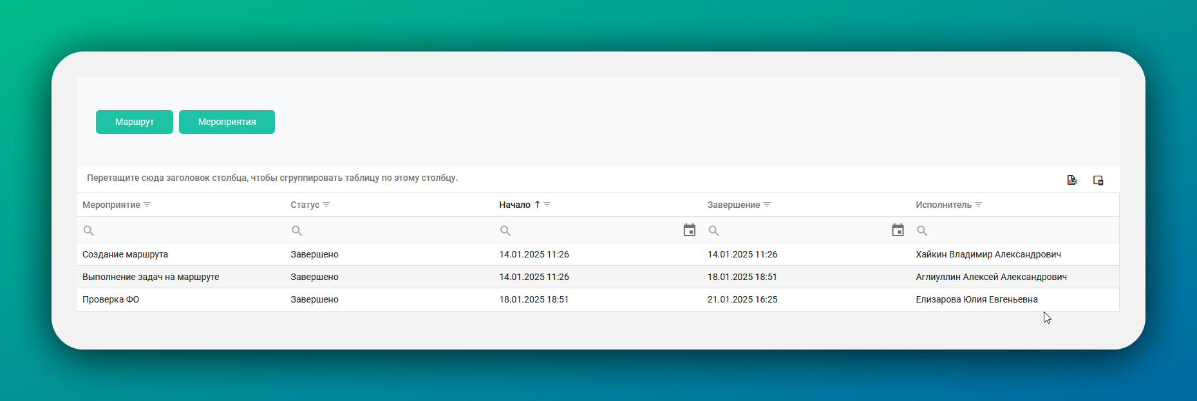Sort by Завершение column header

(733, 205)
